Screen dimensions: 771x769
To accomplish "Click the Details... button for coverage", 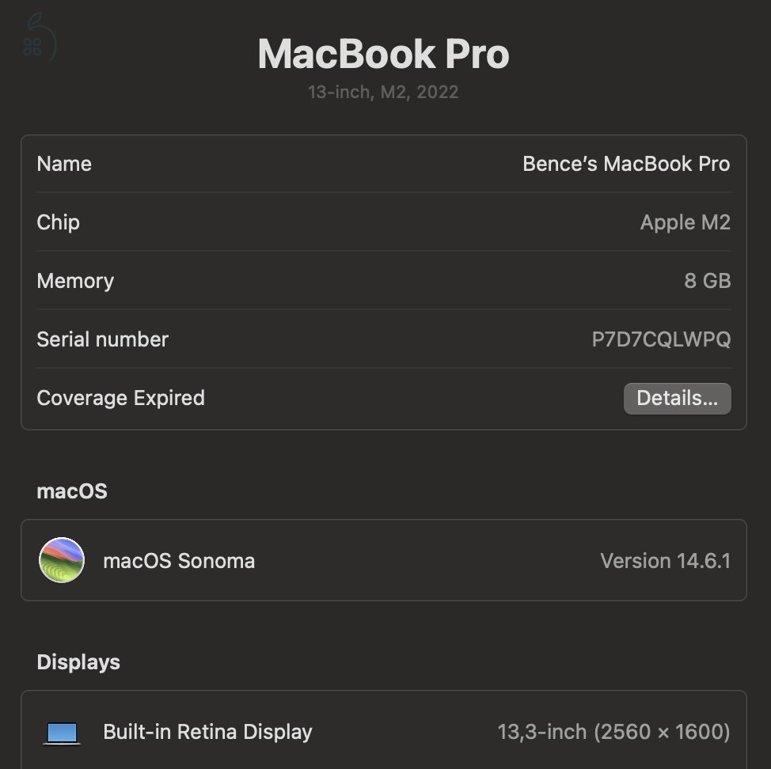I will point(677,399).
